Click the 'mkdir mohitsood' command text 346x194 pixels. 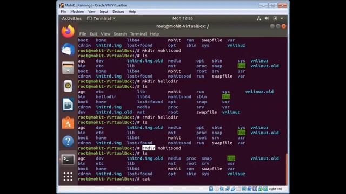click(x=162, y=50)
